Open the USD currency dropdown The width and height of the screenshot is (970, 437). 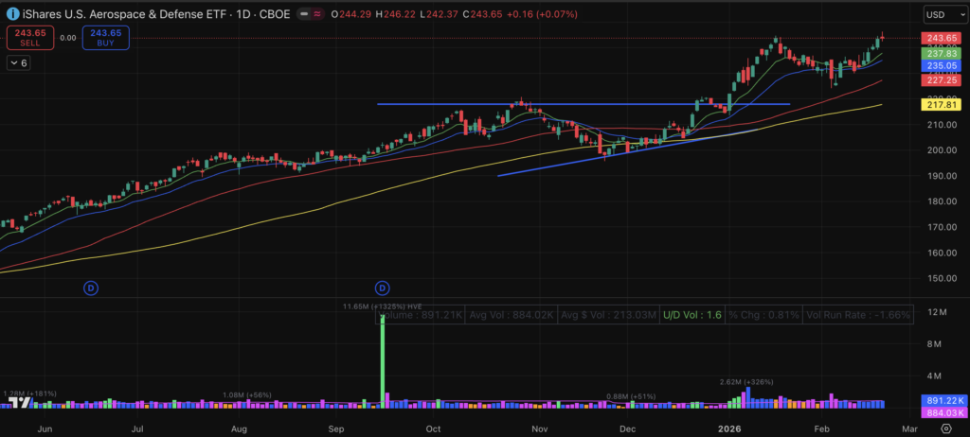943,15
